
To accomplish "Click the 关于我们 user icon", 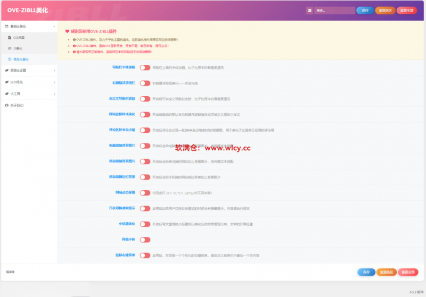I will click(6, 105).
